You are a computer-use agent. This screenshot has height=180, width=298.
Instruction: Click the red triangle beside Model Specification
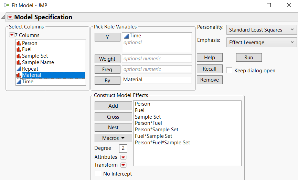10,17
